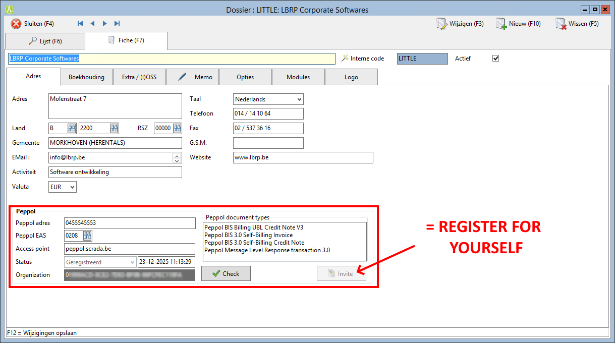Click the status date field 23-12-2025

[166, 262]
